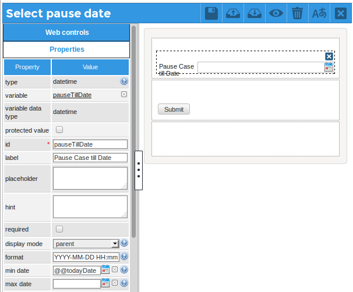The image size is (353, 292).
Task: Click the export form icon
Action: (x=233, y=13)
